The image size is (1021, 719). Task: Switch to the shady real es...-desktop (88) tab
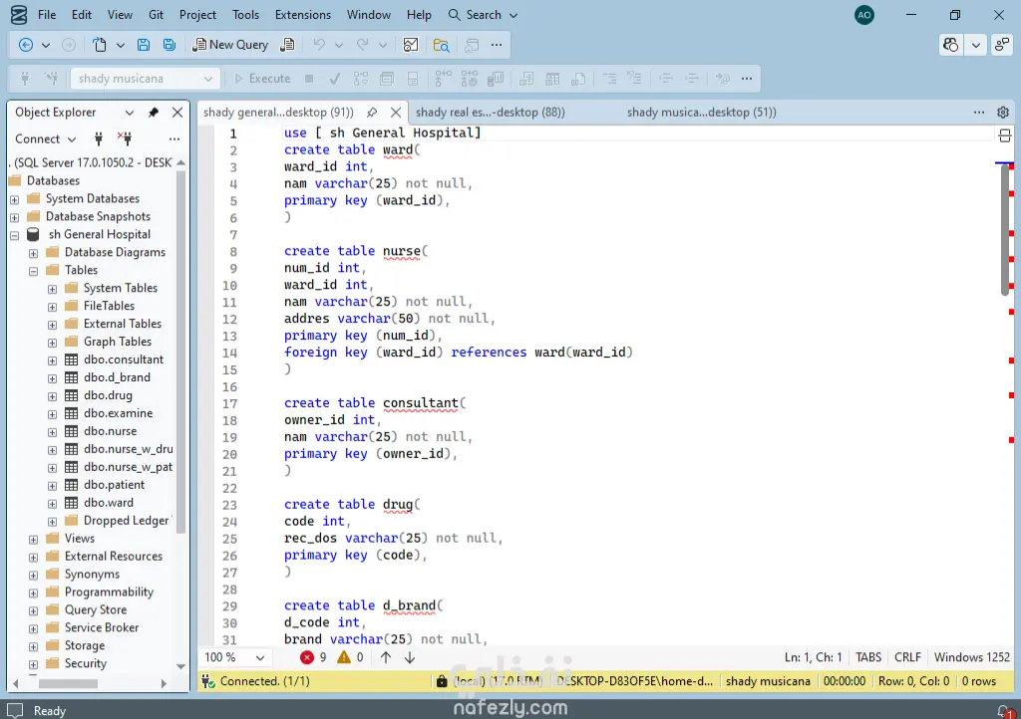490,113
